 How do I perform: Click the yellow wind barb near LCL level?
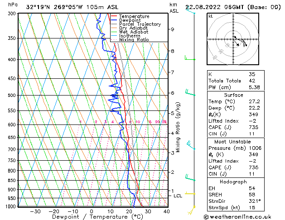(x=190, y=193)
